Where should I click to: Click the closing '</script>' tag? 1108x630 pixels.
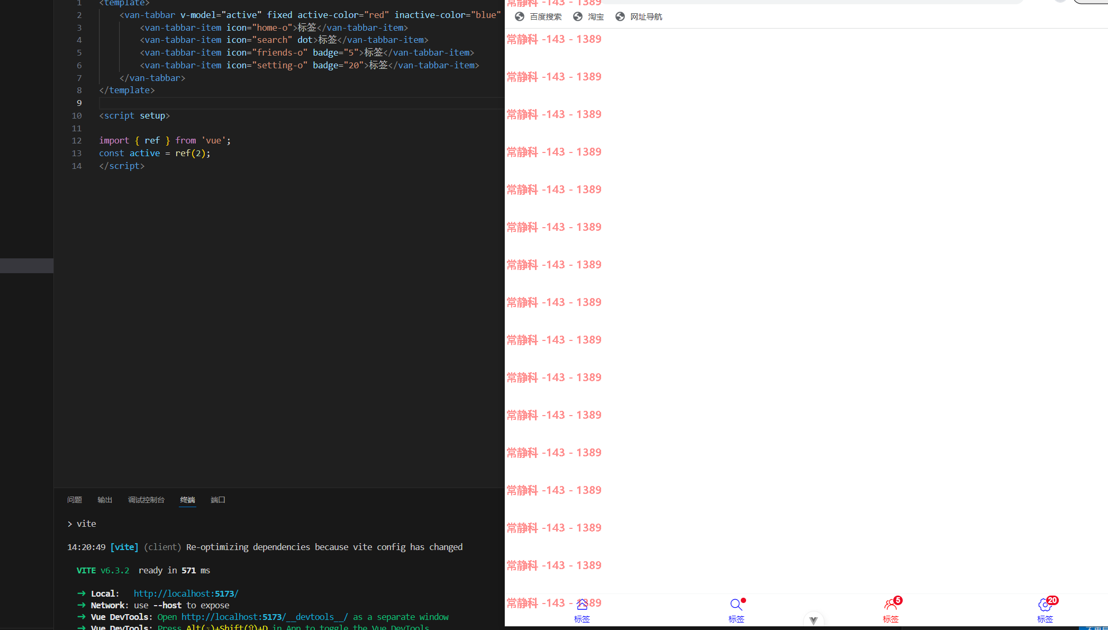(122, 166)
